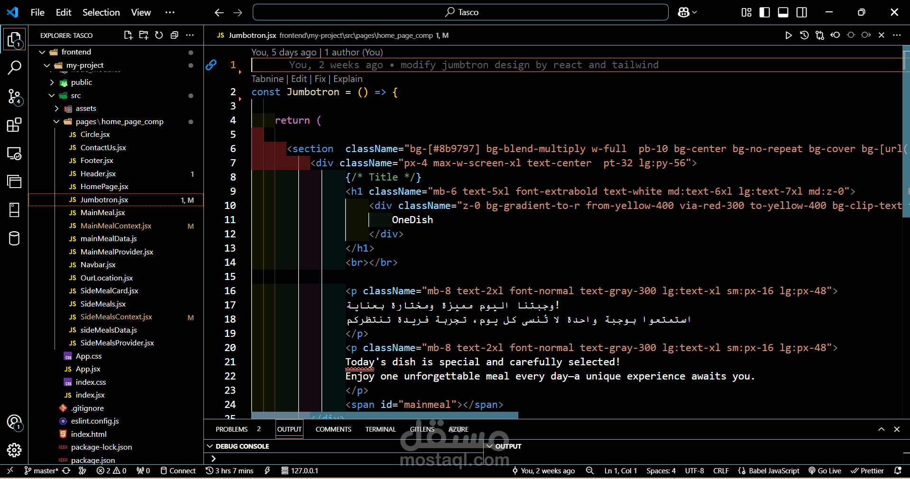
Task: Open the Copilot chat icon in the title bar
Action: (x=683, y=12)
